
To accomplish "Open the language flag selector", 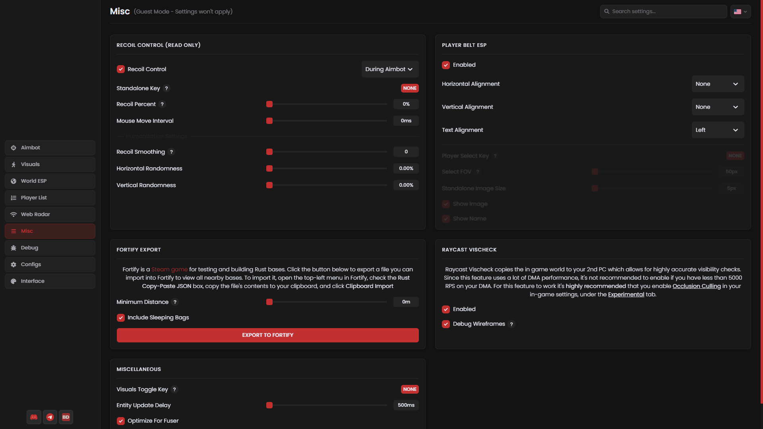I will point(740,12).
